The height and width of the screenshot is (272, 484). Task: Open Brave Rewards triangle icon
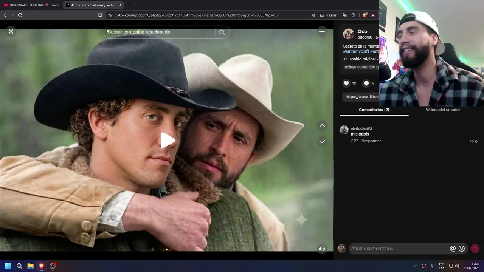pyautogui.click(x=373, y=15)
